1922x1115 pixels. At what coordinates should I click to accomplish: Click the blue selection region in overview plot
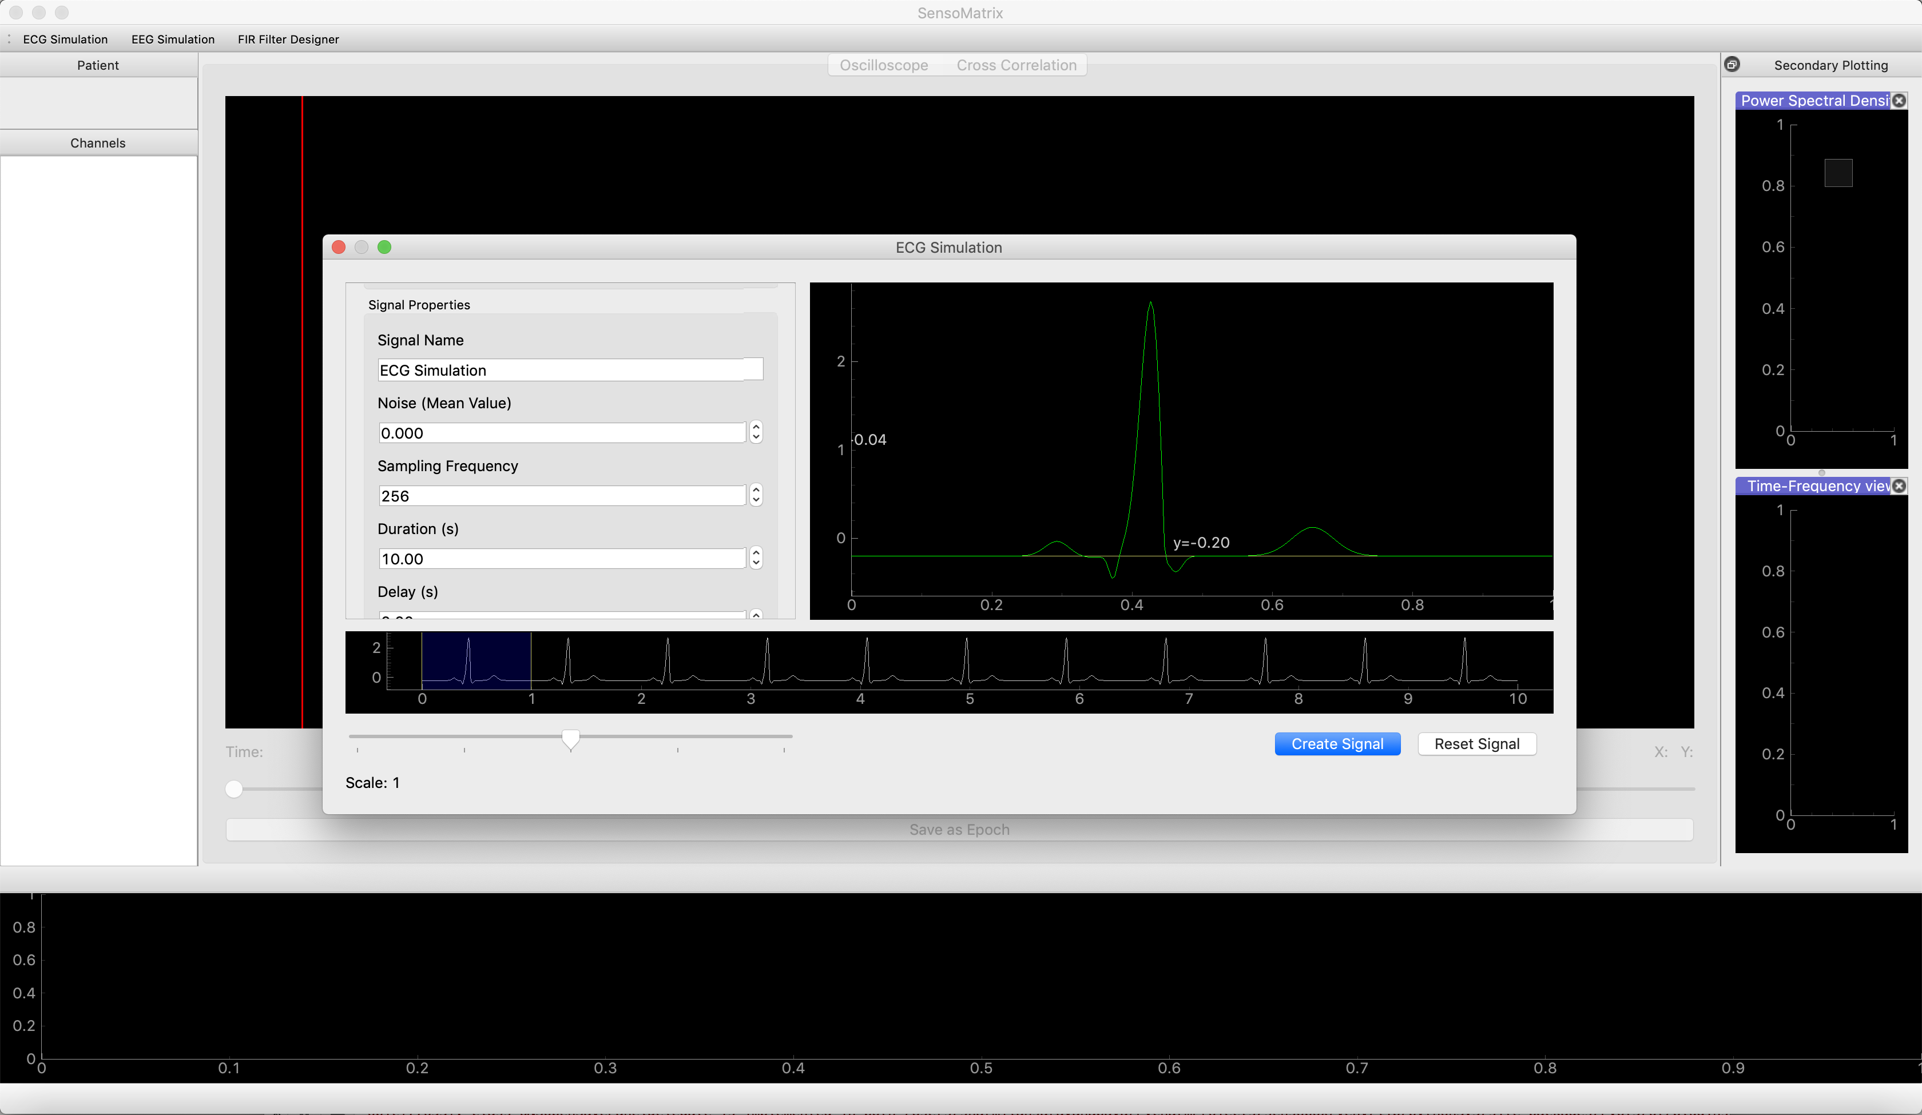476,660
